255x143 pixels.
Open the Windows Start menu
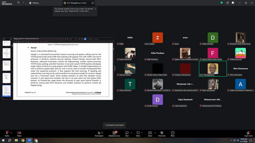(3, 140)
